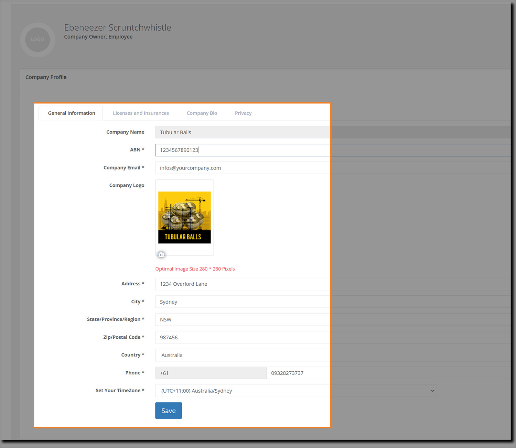Switch to the Privacy tab
Screen dimensions: 516x448
click(243, 113)
